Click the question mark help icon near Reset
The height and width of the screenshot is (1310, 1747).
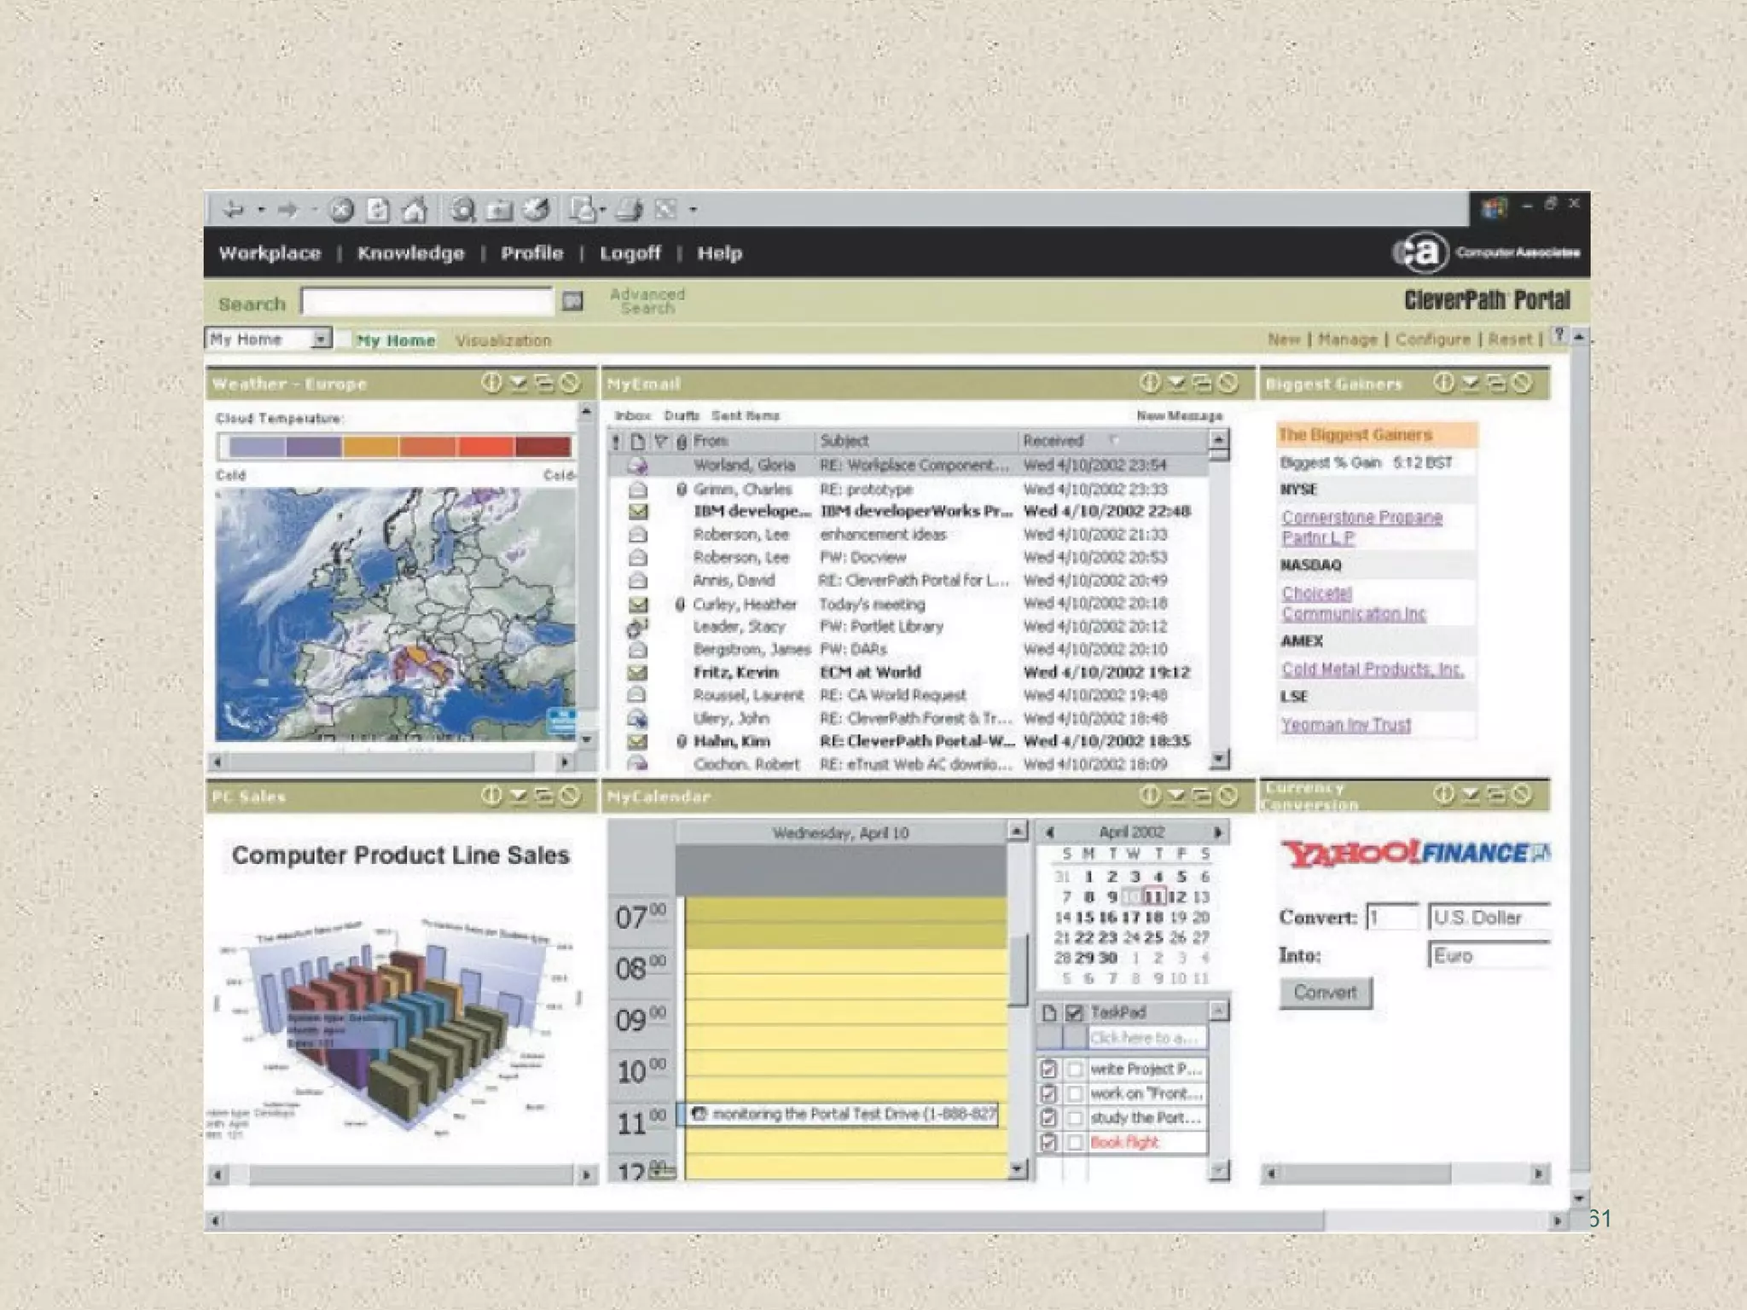coord(1558,335)
